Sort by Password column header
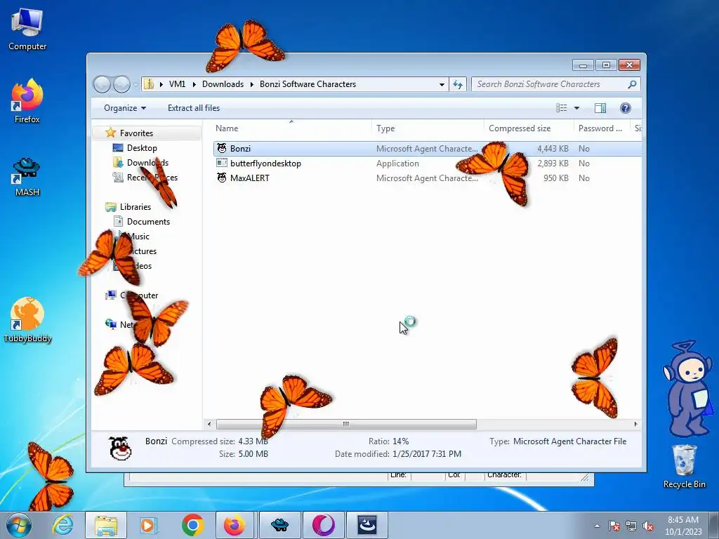The height and width of the screenshot is (539, 719). coord(601,128)
